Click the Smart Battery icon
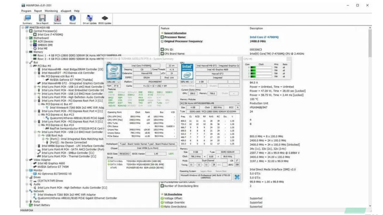This screenshot has width=383, height=215. 31,205
